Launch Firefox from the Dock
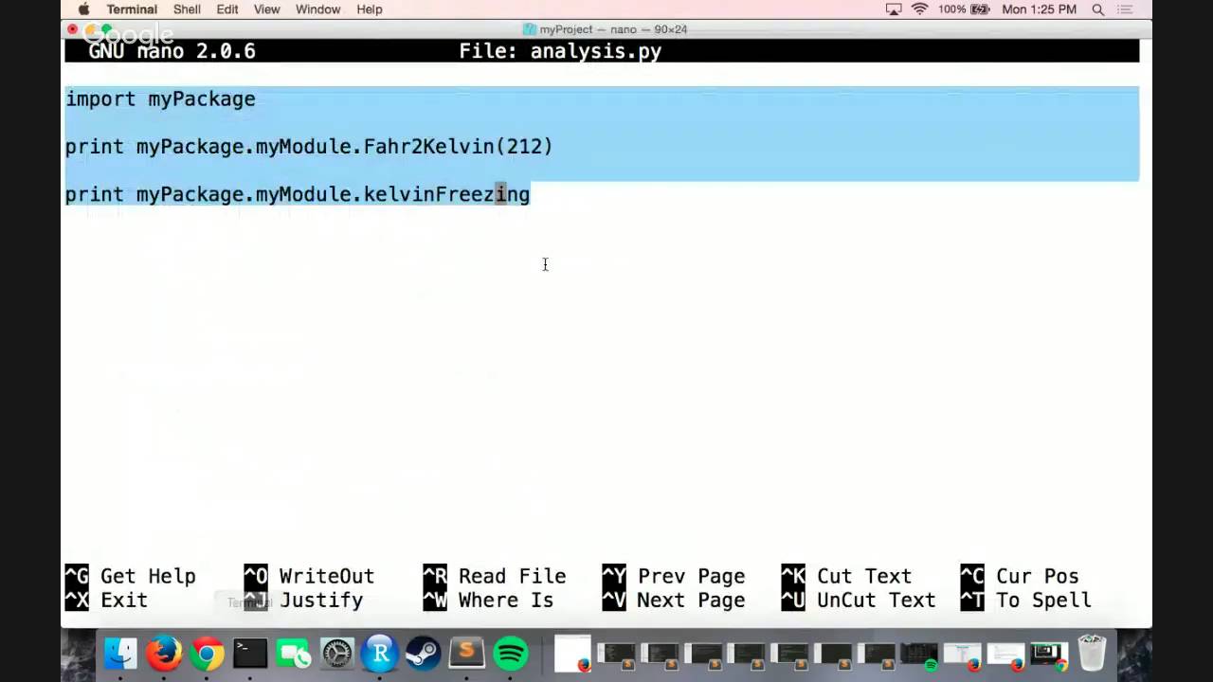This screenshot has width=1213, height=682. pos(164,654)
